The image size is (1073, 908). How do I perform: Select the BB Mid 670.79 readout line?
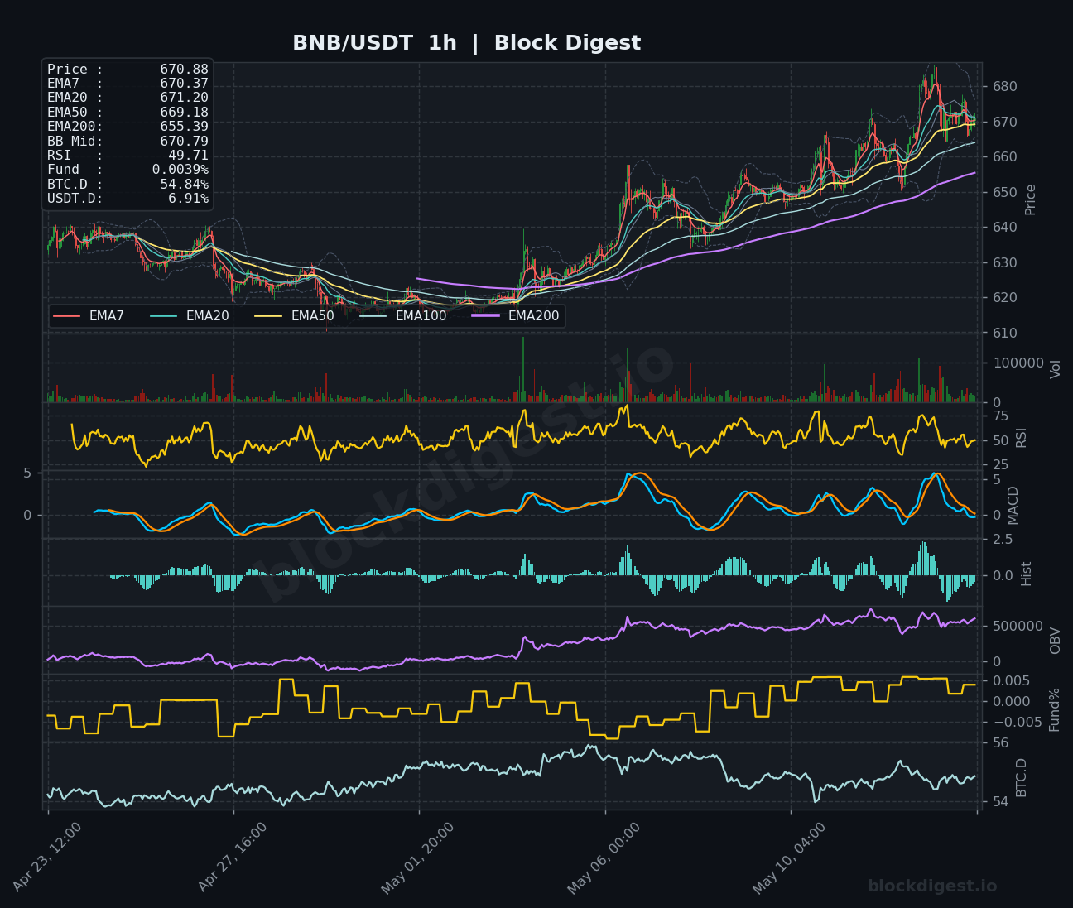[128, 141]
